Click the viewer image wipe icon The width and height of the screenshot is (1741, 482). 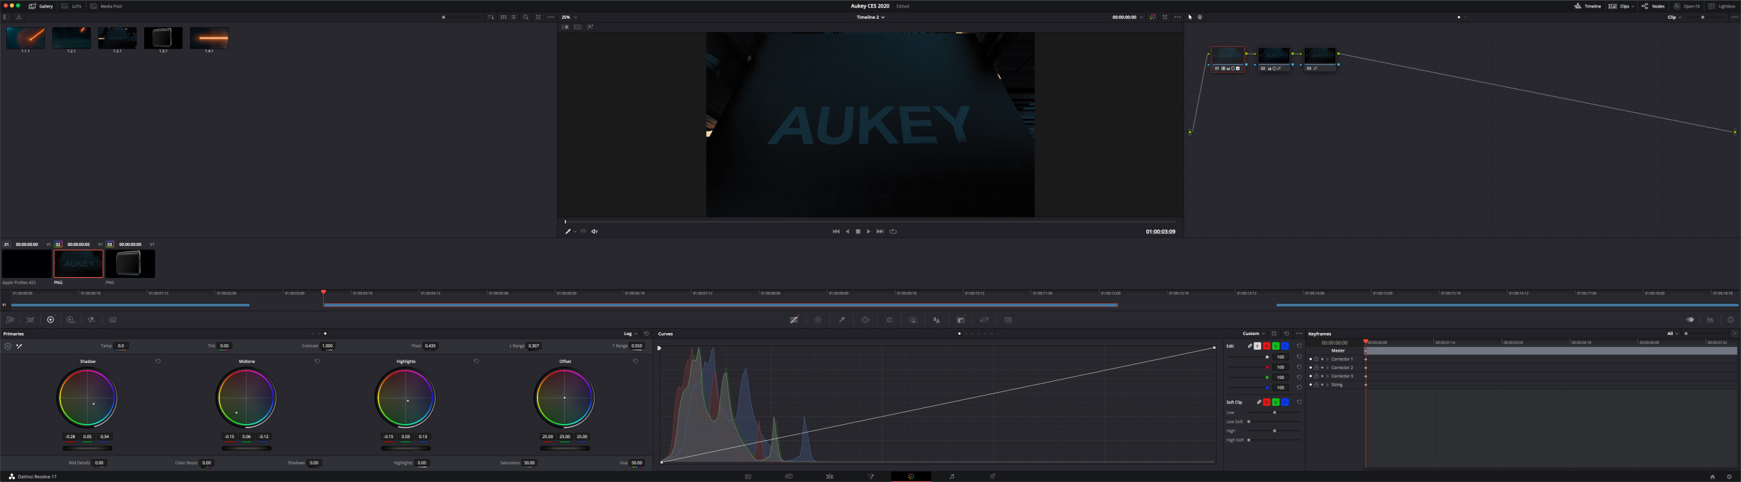pos(565,27)
